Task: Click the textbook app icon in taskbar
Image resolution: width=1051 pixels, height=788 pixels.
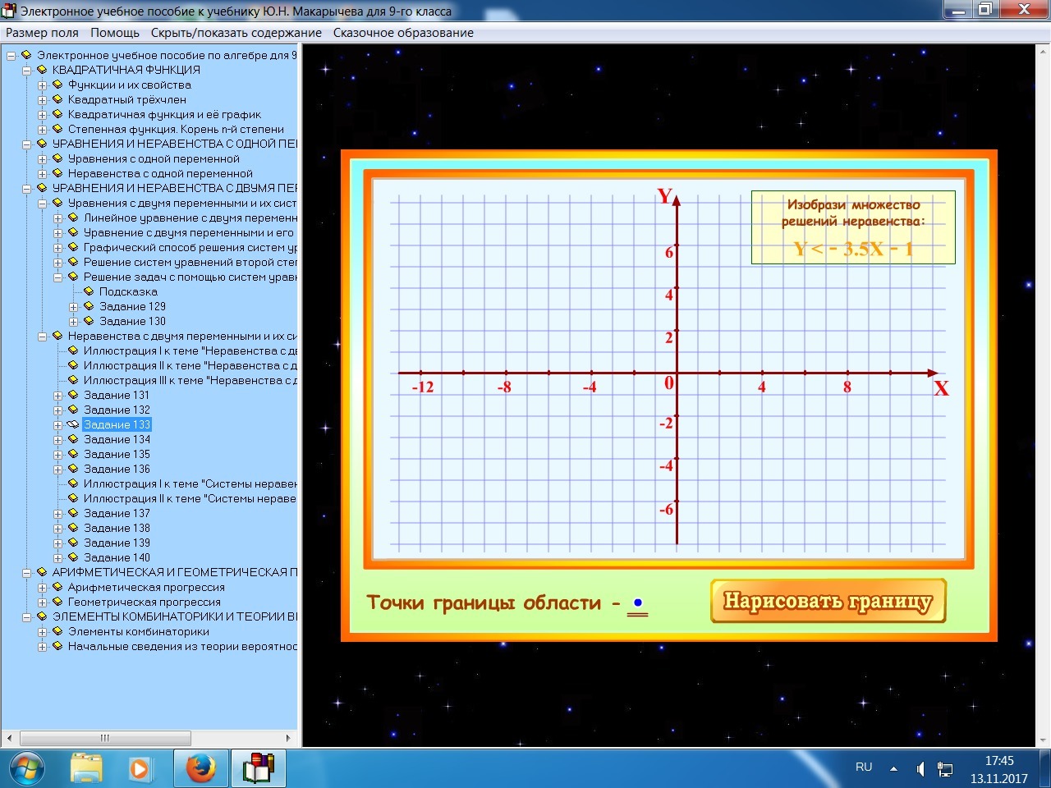Action: [258, 769]
